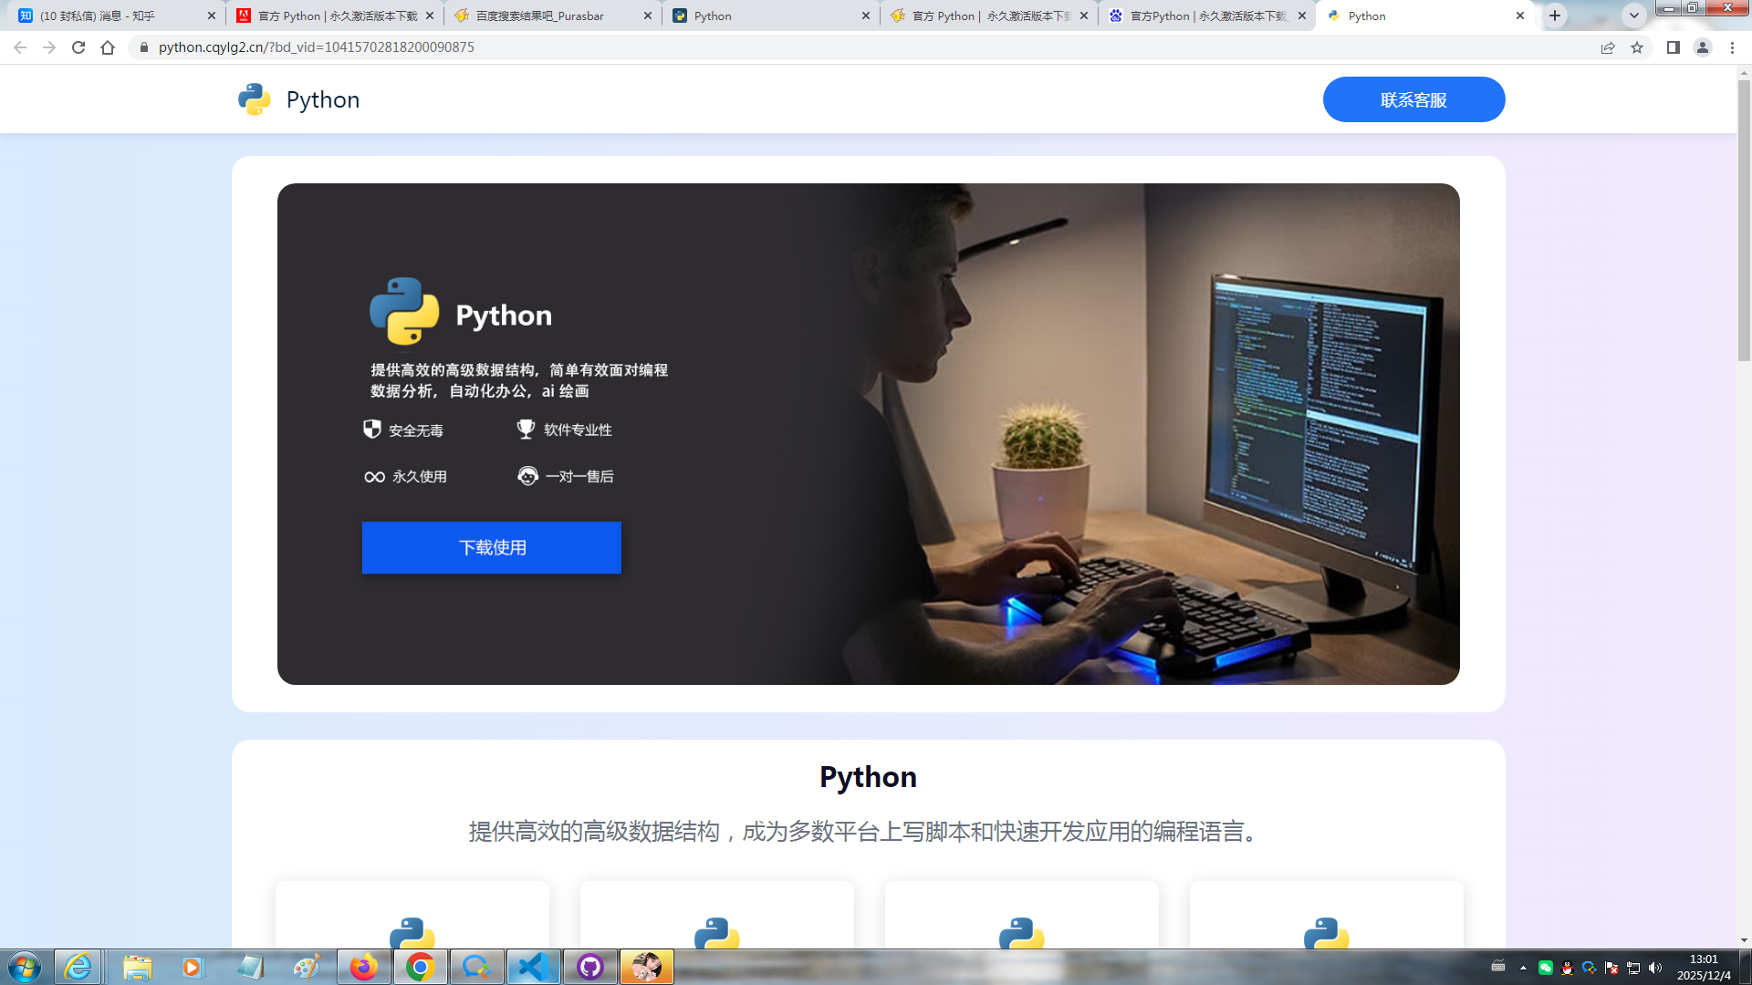Image resolution: width=1752 pixels, height=985 pixels.
Task: Click the page vertical scrollbar thumb
Action: [x=1744, y=219]
